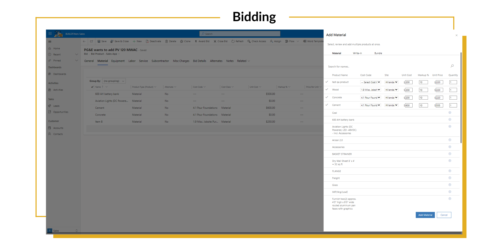This screenshot has height=247, width=502.
Task: Collapse the Recent section in the sidebar
Action: click(77, 54)
